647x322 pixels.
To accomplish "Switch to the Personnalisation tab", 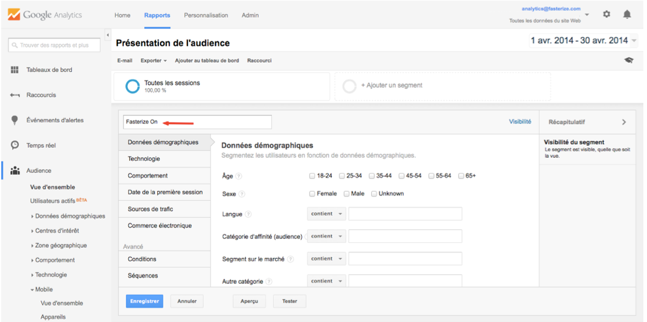I will point(206,15).
